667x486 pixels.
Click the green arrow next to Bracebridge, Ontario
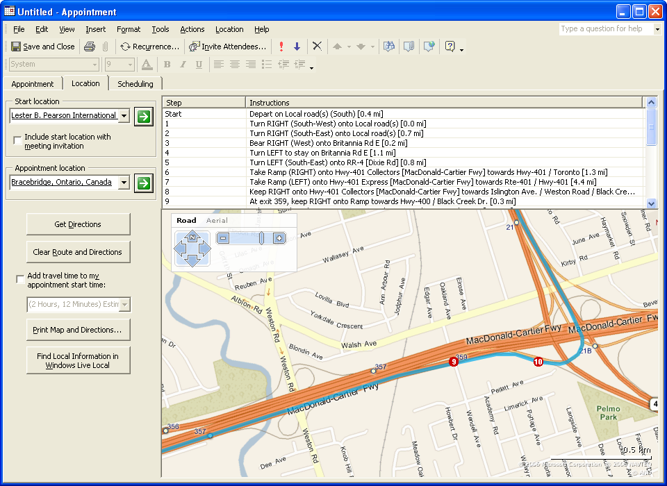[144, 183]
